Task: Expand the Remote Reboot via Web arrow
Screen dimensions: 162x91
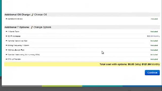Action: click(6, 41)
